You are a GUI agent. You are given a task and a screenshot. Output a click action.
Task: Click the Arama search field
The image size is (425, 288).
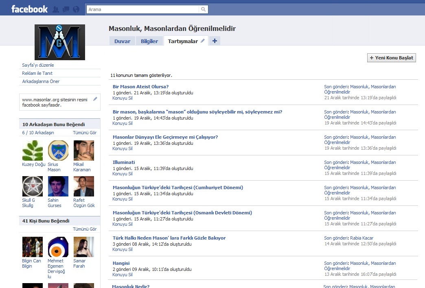tap(143, 9)
